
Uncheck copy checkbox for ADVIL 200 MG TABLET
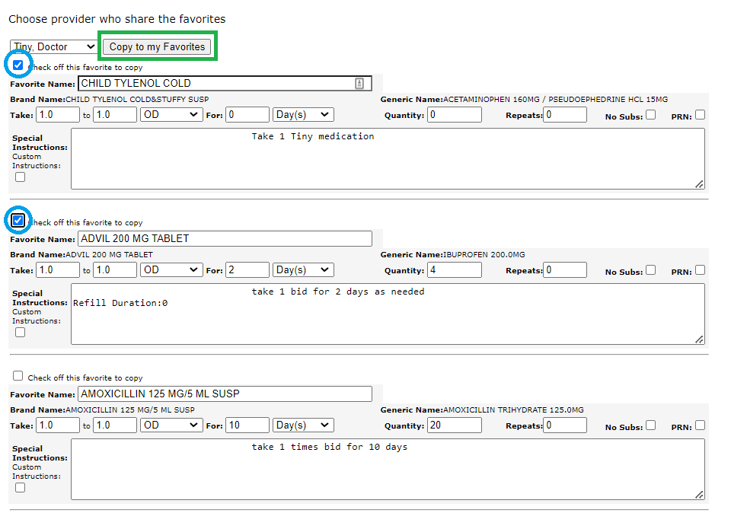(18, 220)
